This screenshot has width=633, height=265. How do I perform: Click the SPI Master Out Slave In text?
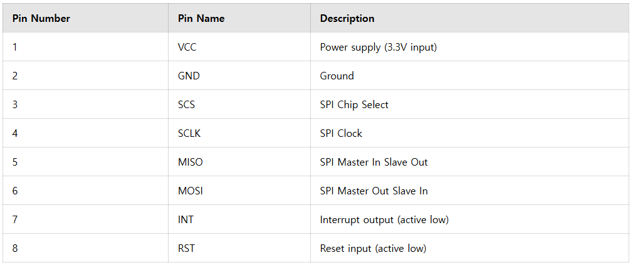[374, 191]
